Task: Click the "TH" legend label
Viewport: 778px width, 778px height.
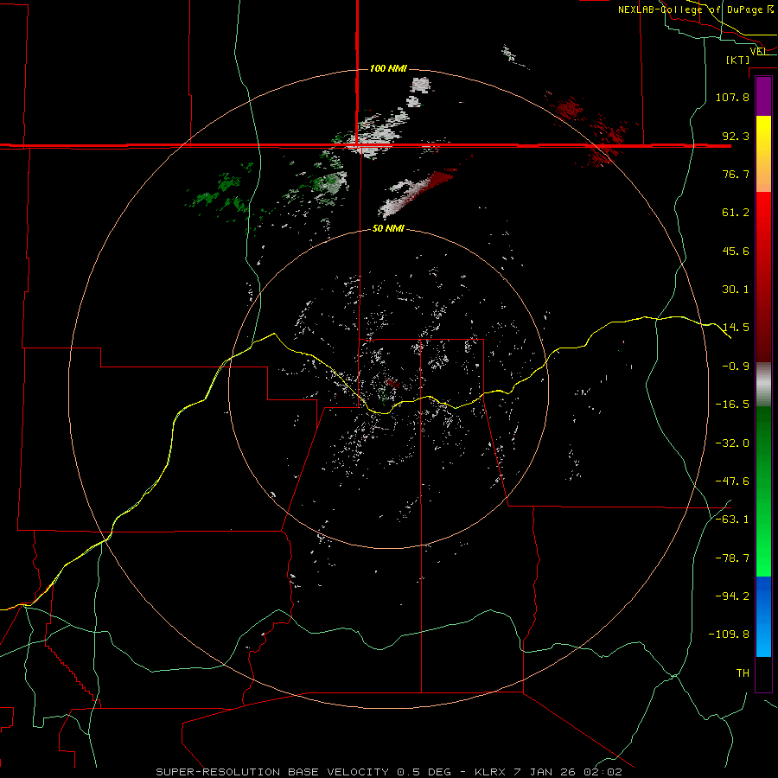Action: click(x=743, y=673)
